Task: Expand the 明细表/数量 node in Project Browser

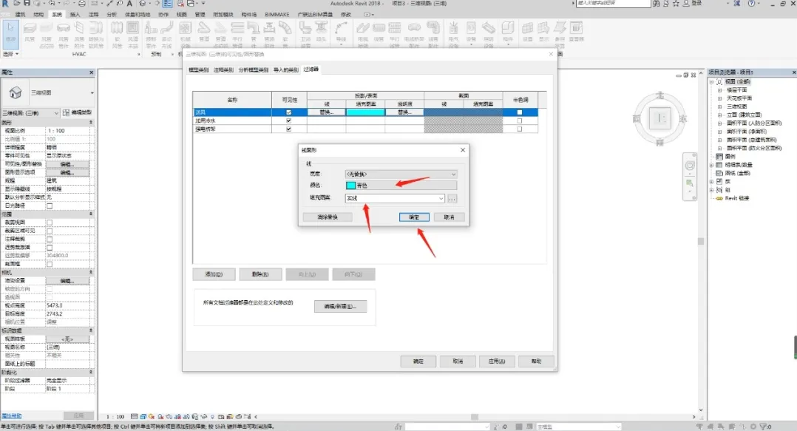Action: pos(711,165)
